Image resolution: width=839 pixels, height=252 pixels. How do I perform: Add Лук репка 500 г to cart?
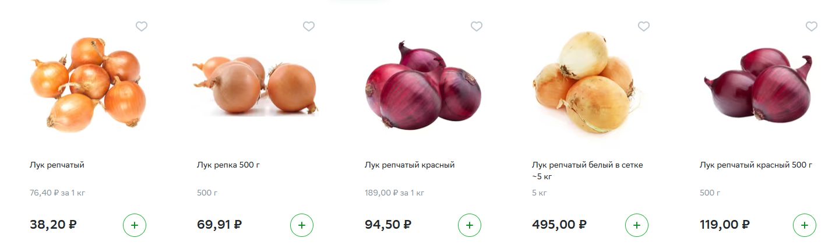[302, 225]
